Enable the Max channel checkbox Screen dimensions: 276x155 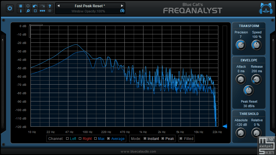[95, 138]
